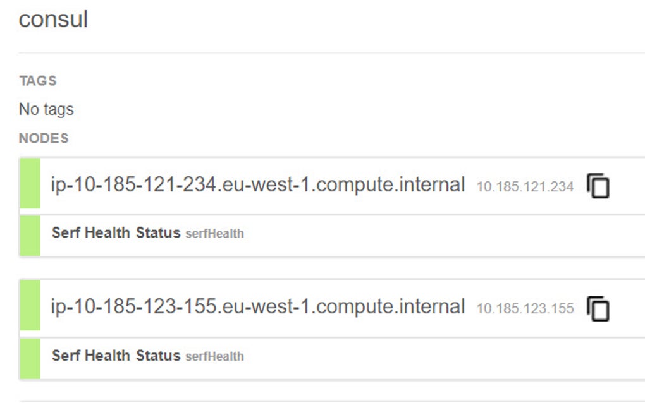
Task: Click serfHealth check ID under first node
Action: (x=214, y=234)
